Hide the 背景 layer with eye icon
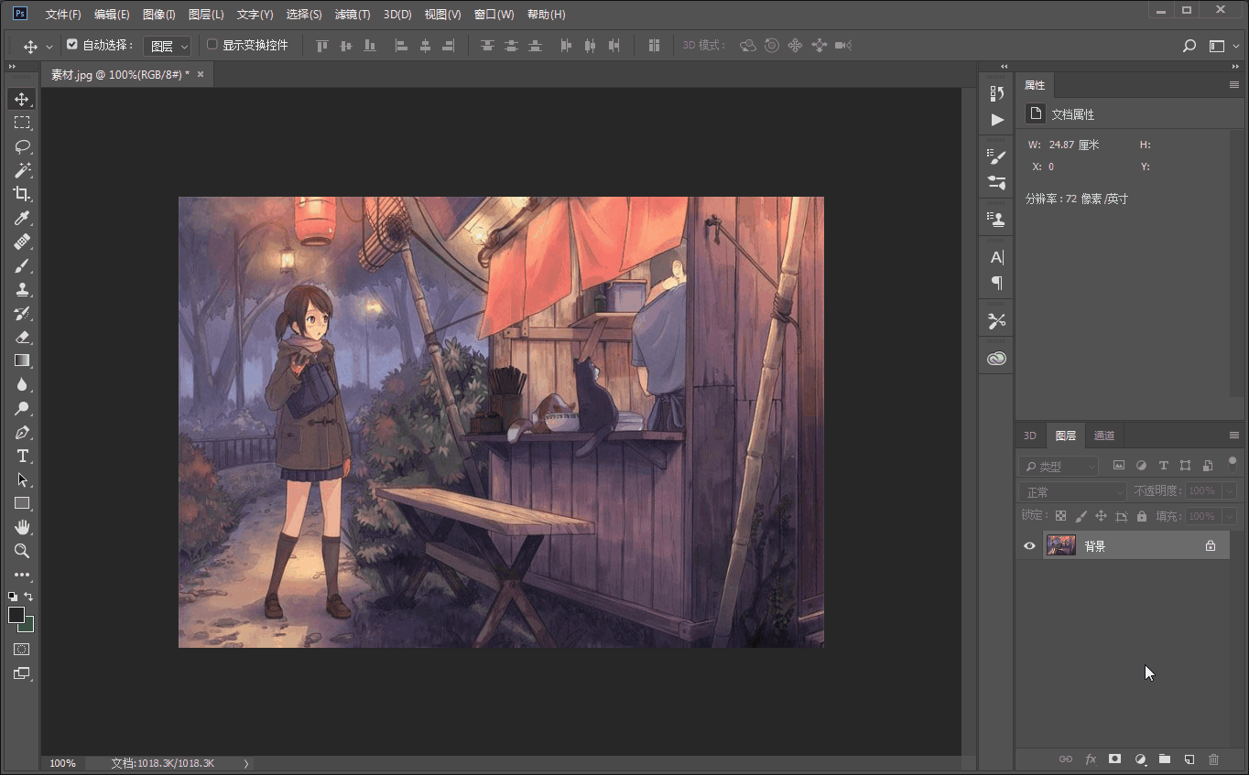Screen dimensions: 1249x775 [x=1029, y=546]
